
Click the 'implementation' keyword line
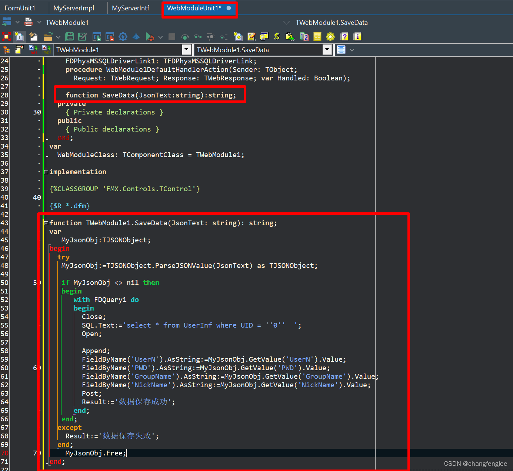(78, 172)
